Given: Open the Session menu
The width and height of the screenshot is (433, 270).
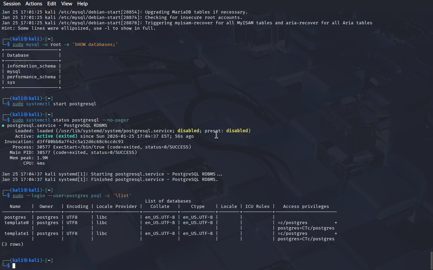Looking at the screenshot, I should (x=12, y=4).
